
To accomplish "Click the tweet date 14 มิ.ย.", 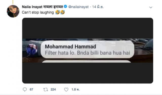I will [98, 7].
